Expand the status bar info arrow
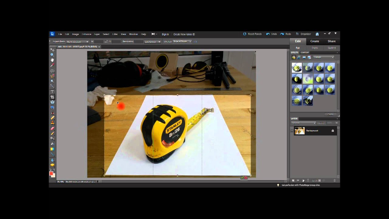The image size is (389, 219). tap(98, 182)
